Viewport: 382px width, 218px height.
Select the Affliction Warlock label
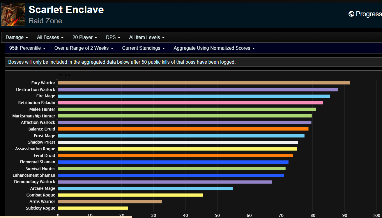38,122
